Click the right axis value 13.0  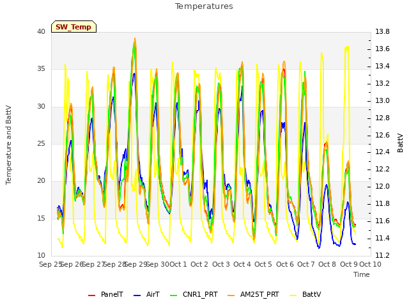coord(382,100)
